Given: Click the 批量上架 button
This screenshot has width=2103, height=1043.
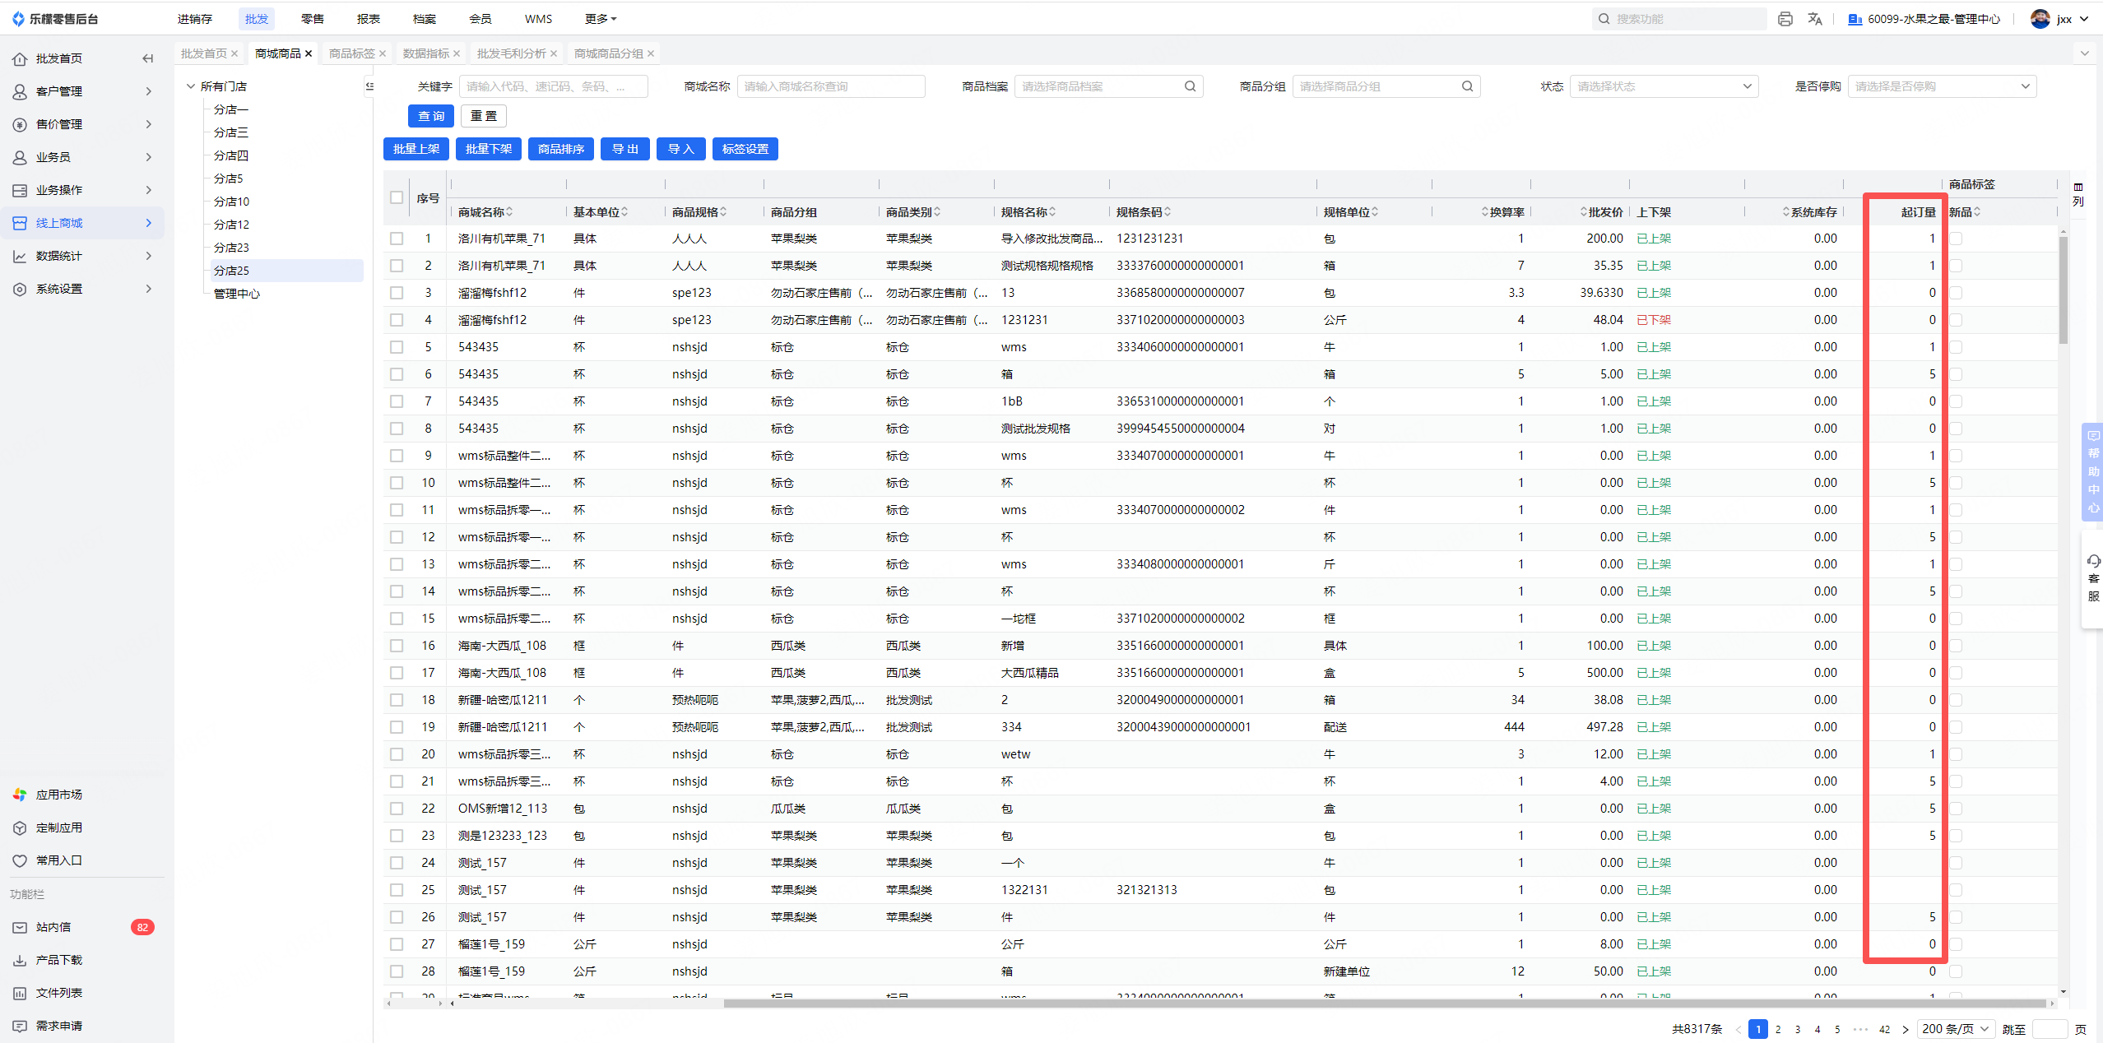Looking at the screenshot, I should tap(415, 149).
